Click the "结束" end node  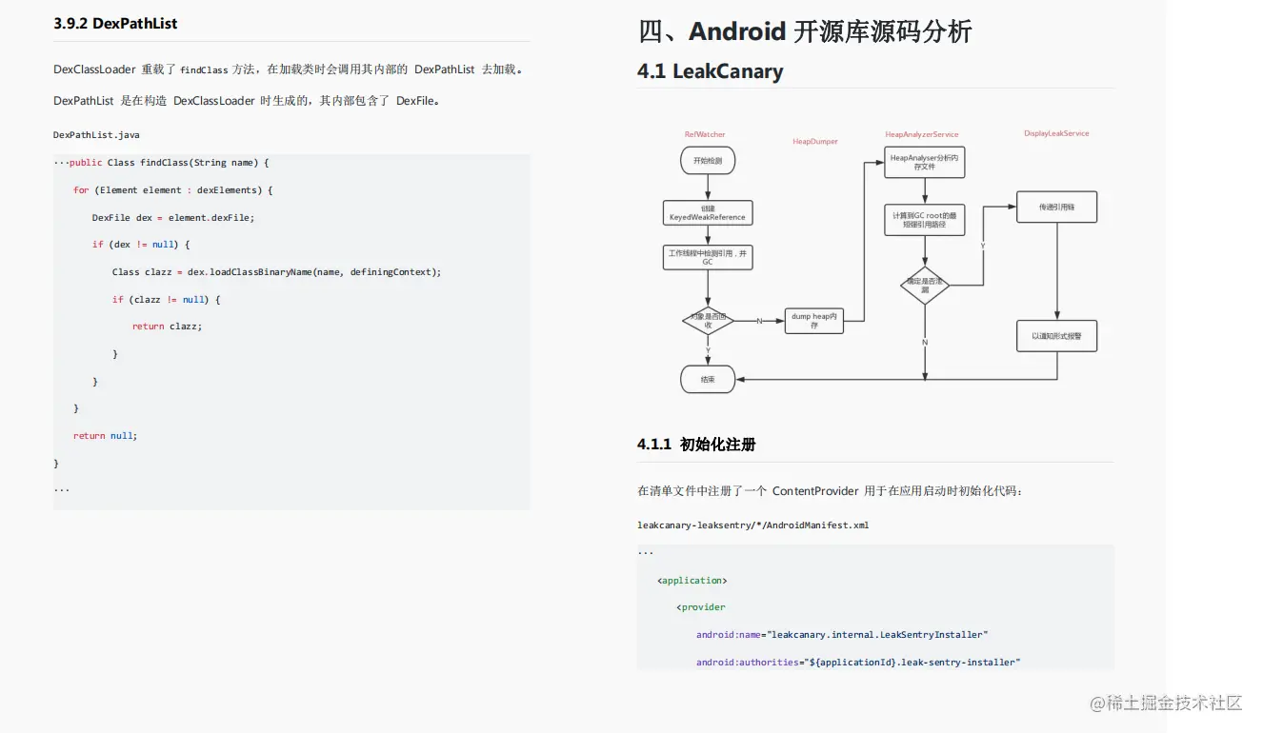[x=708, y=379]
